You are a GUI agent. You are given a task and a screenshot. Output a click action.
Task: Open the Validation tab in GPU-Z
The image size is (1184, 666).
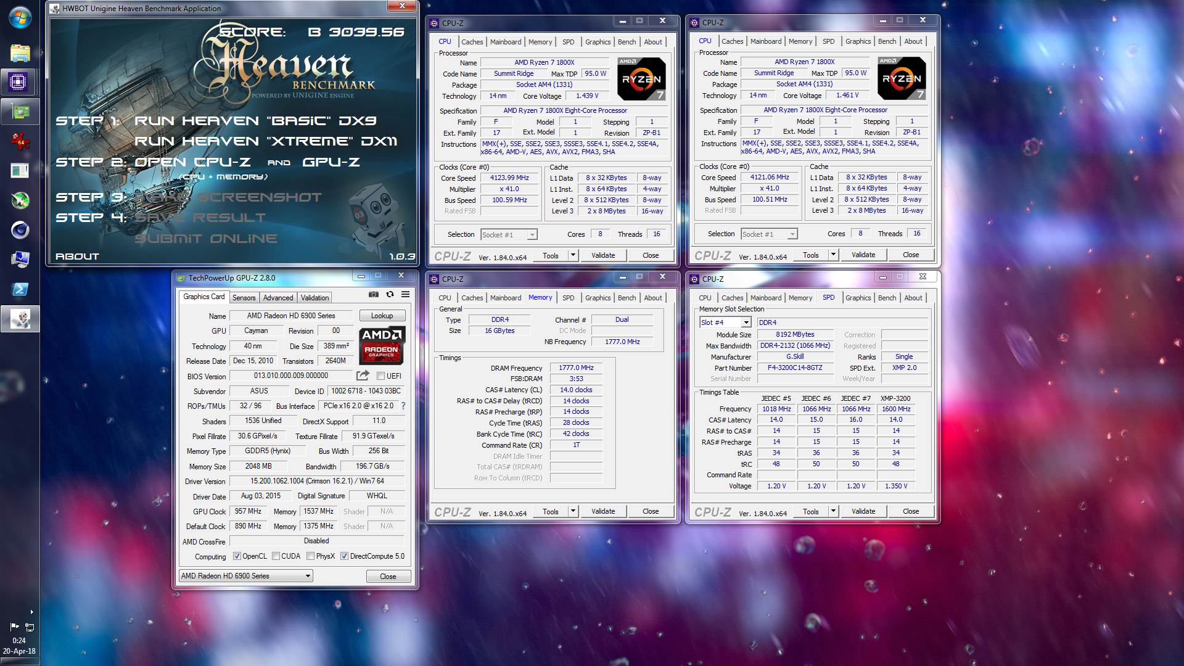tap(314, 298)
